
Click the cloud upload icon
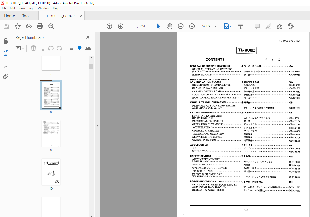tap(29, 26)
